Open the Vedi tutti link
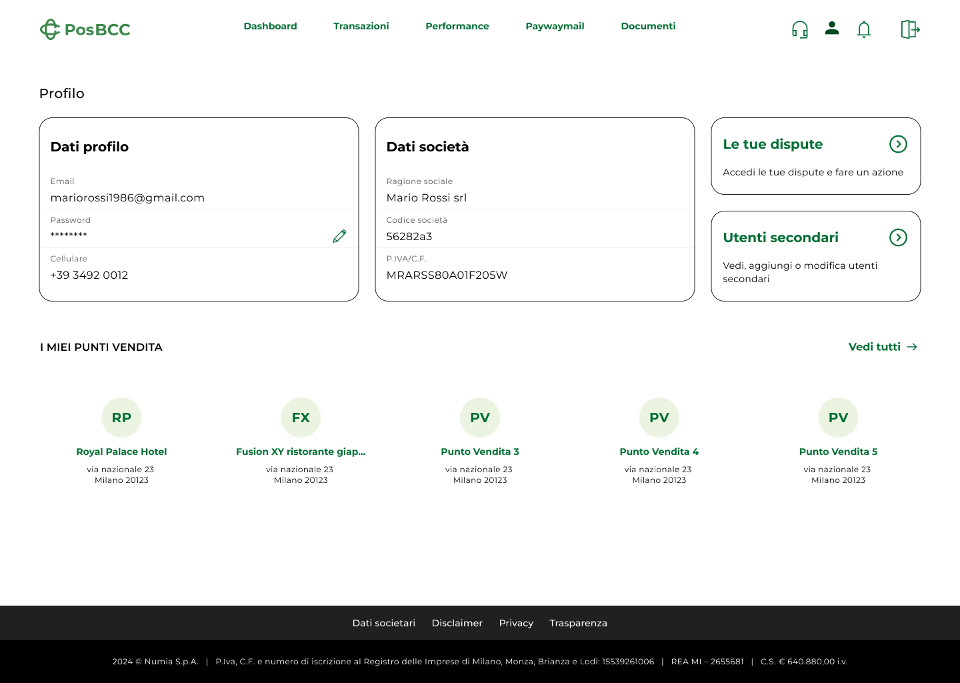The height and width of the screenshot is (683, 960). (874, 347)
